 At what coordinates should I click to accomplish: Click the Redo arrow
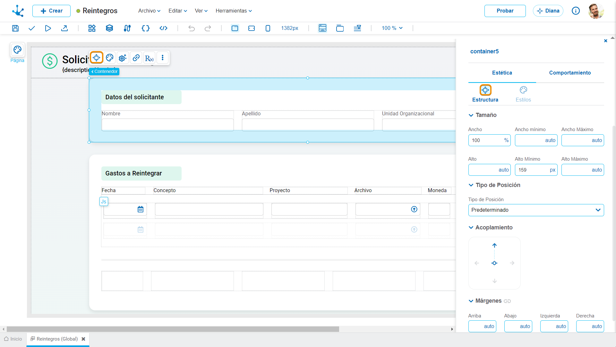click(x=208, y=28)
